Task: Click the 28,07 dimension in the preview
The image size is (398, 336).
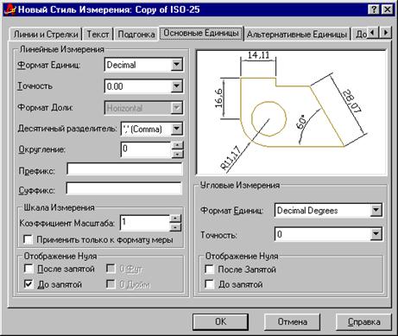Action: [x=351, y=101]
